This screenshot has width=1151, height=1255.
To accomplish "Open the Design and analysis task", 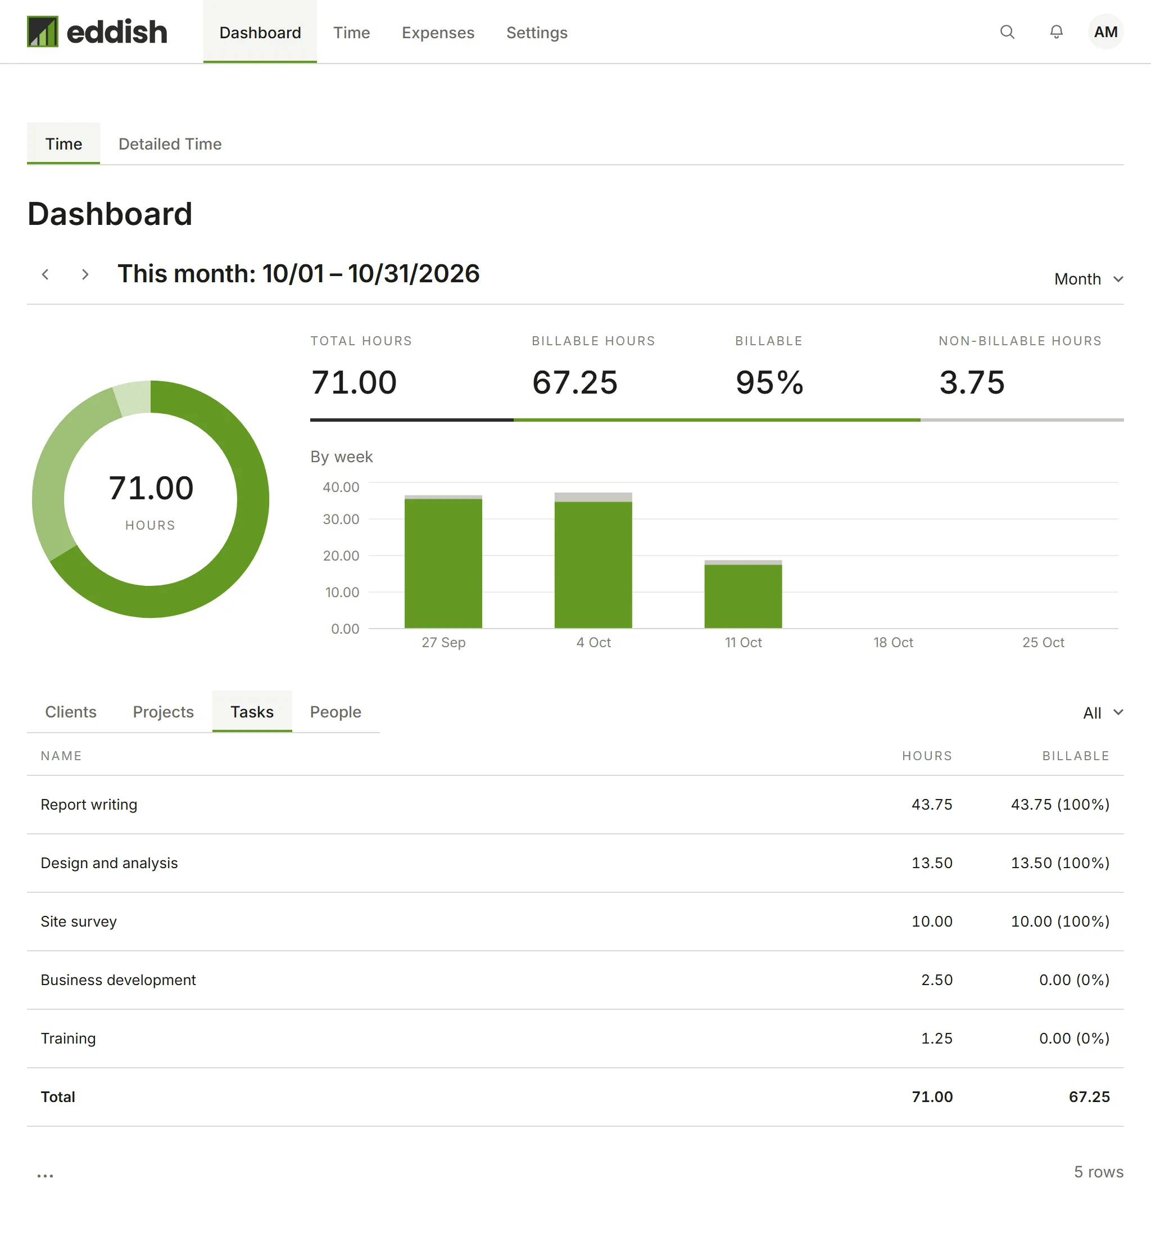I will coord(109,863).
